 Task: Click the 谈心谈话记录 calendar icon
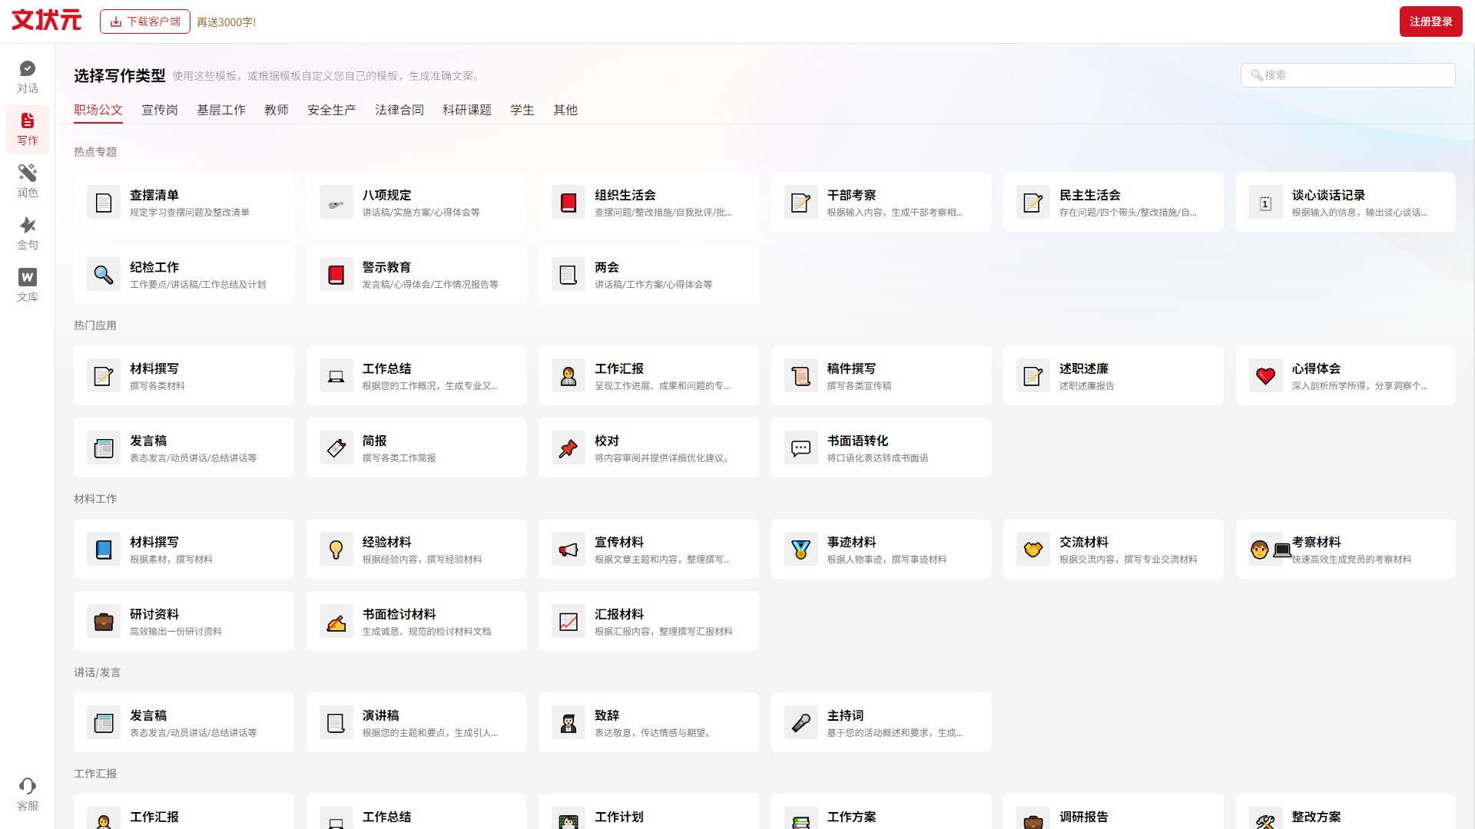coord(1265,203)
